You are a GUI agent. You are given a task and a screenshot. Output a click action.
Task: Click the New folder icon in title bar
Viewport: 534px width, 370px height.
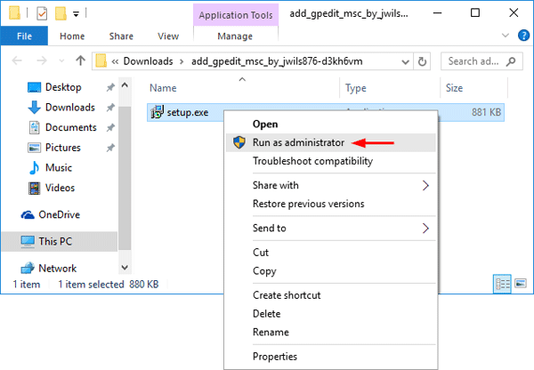click(61, 13)
